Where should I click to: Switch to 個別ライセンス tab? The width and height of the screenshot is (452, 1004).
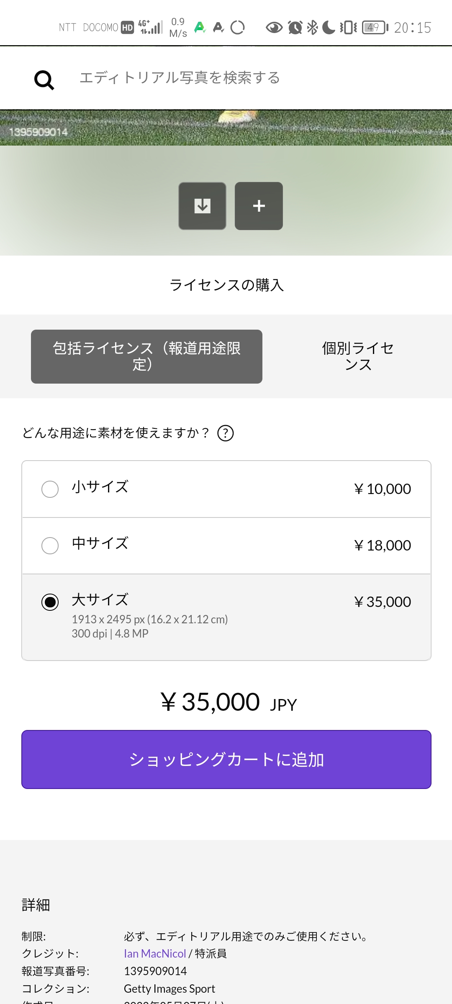pyautogui.click(x=358, y=356)
